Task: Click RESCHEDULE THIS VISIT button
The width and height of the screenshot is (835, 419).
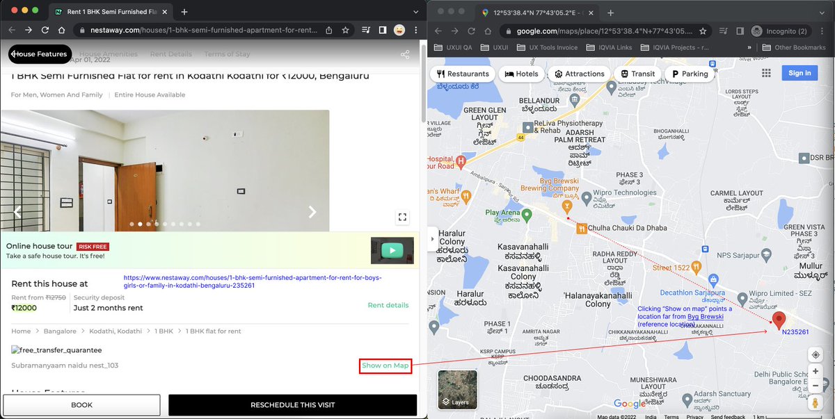Action: [x=292, y=405]
